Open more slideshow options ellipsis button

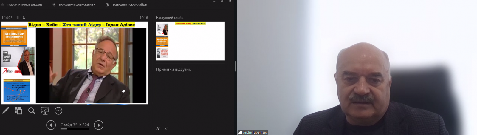(x=58, y=111)
